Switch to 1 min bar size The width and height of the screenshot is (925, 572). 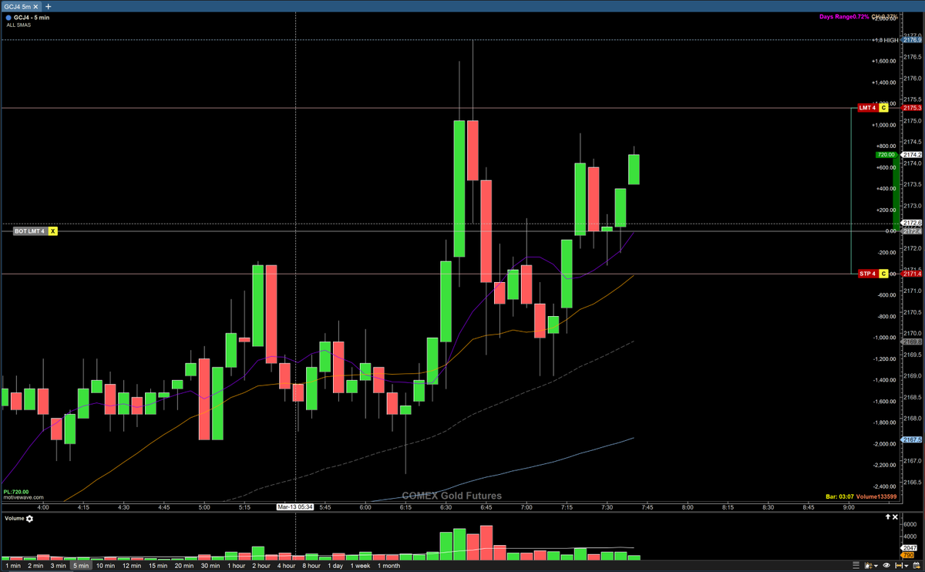pyautogui.click(x=12, y=566)
